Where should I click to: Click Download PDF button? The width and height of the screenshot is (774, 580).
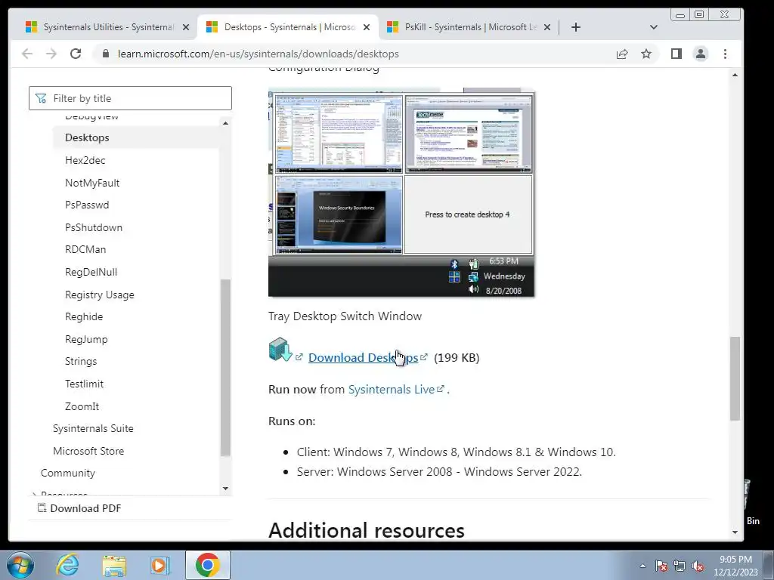tap(80, 508)
